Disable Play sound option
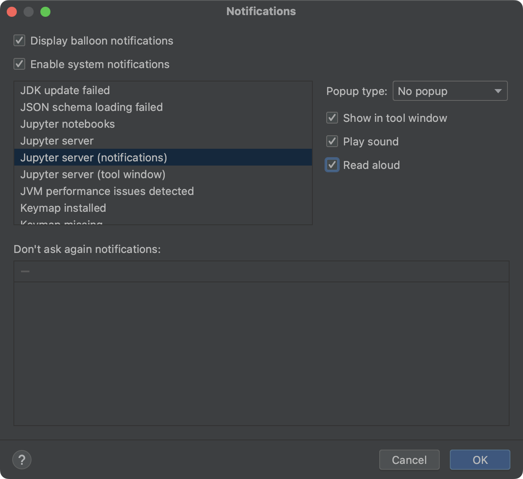This screenshot has width=523, height=479. [332, 141]
